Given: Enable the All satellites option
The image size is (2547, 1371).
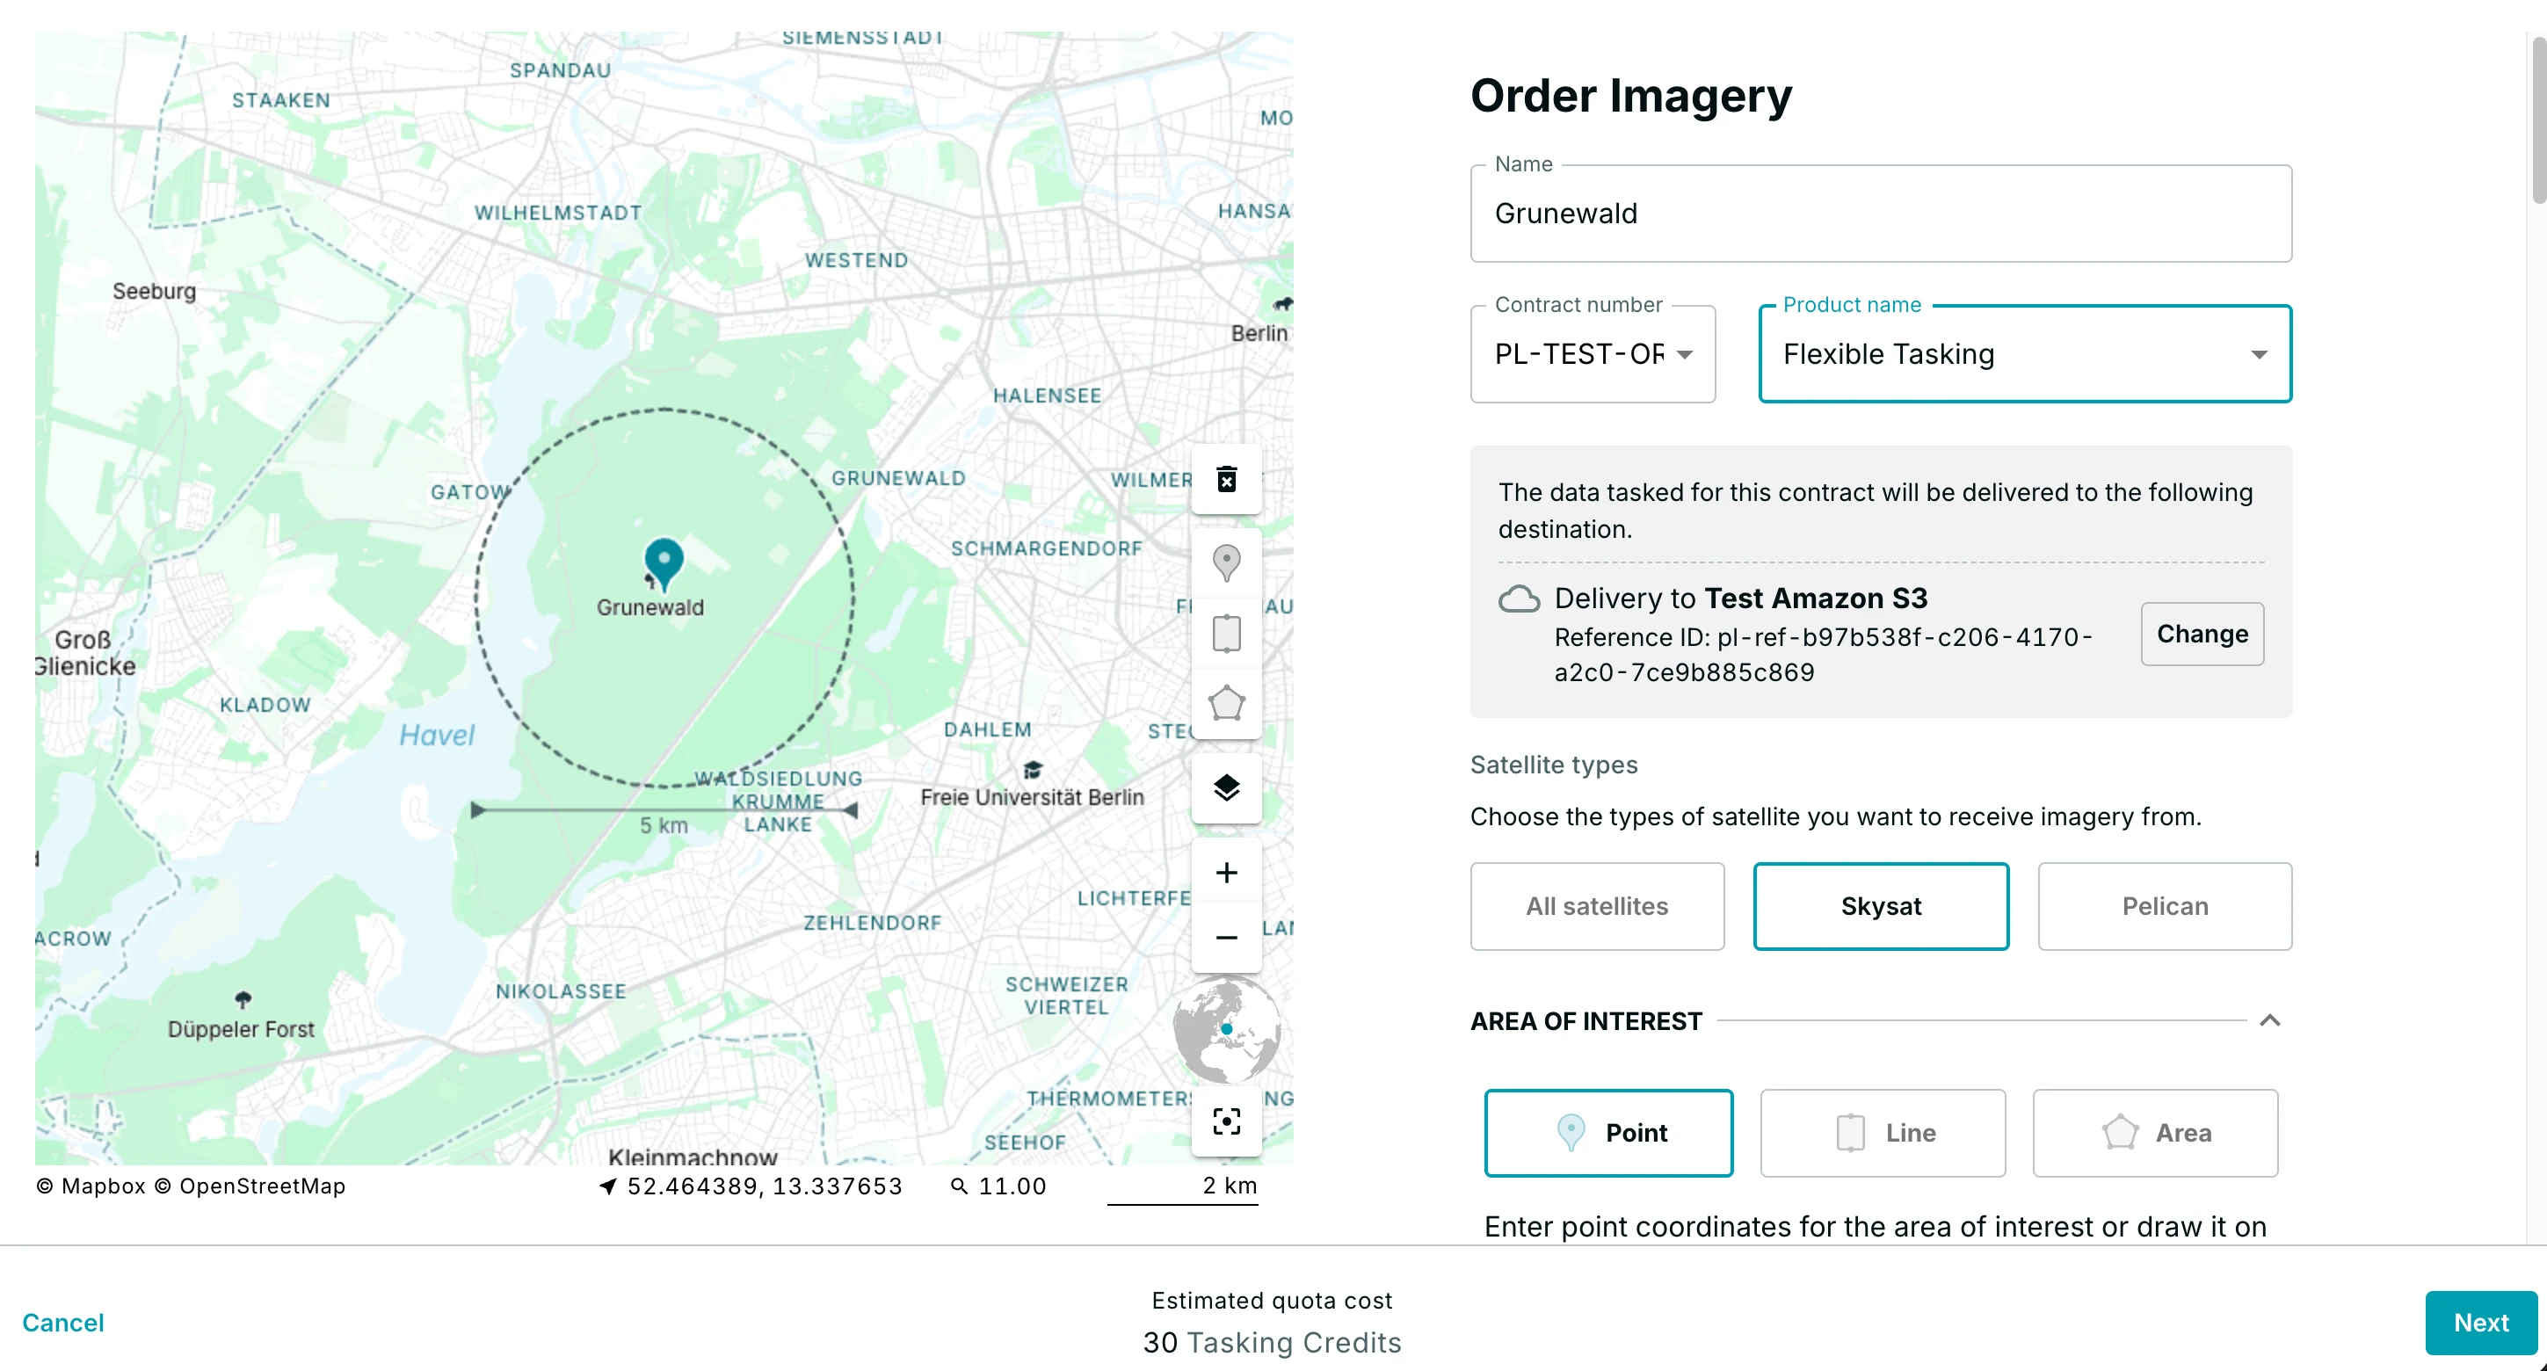Looking at the screenshot, I should click(1596, 905).
